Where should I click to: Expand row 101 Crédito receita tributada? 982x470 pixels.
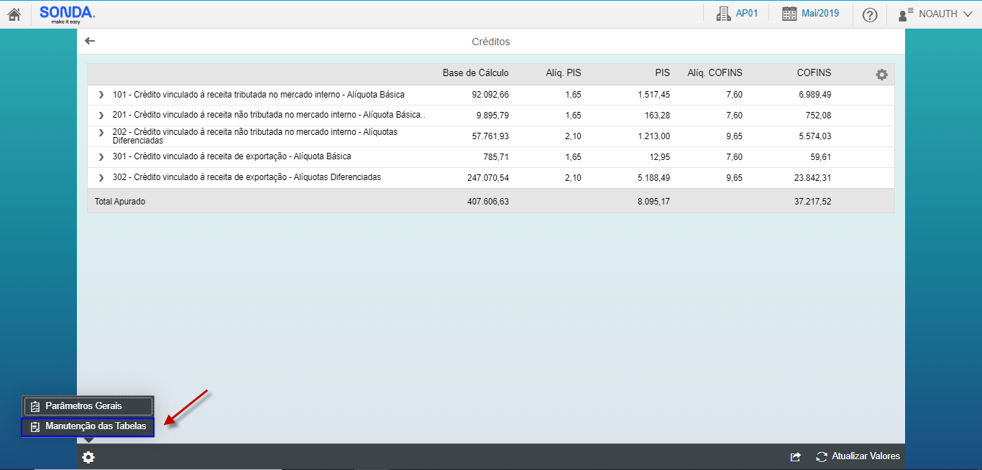point(101,95)
